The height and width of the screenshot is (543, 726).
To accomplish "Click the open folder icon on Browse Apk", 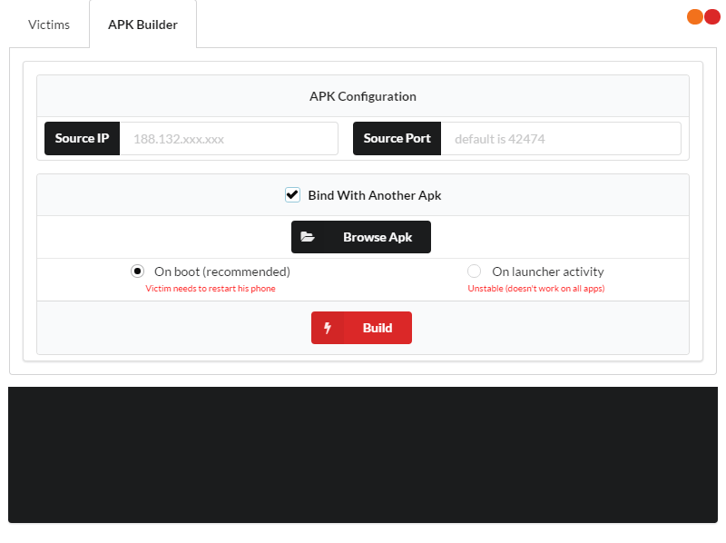I will click(308, 237).
